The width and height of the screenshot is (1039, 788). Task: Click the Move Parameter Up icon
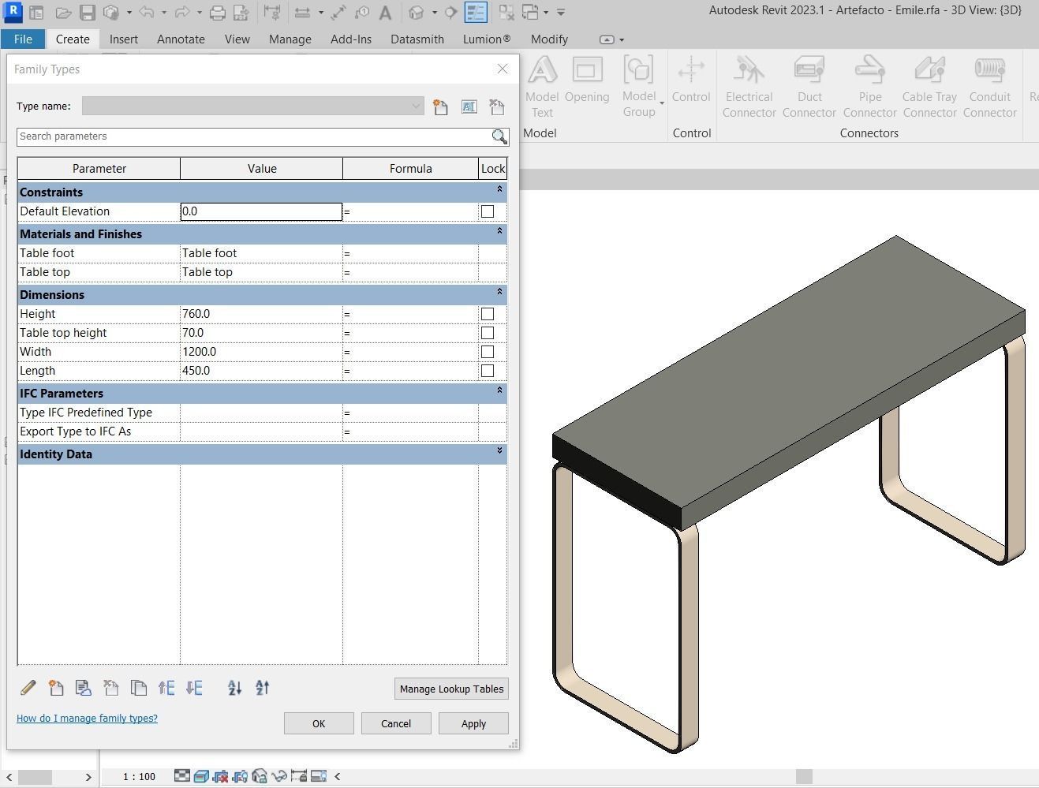[166, 688]
